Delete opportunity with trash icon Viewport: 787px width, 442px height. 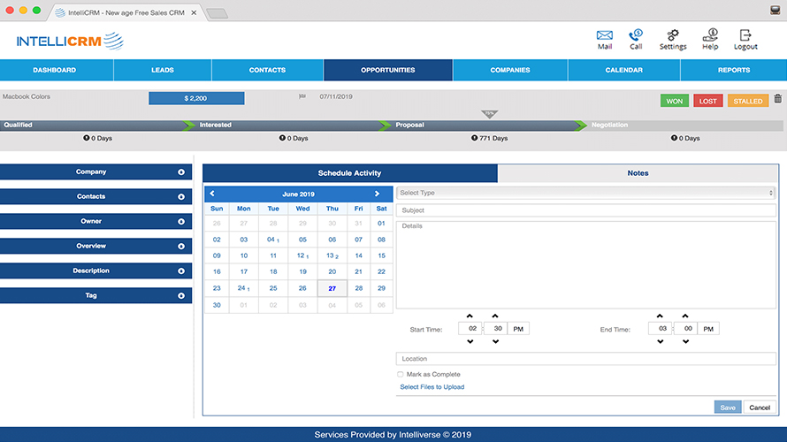(777, 99)
